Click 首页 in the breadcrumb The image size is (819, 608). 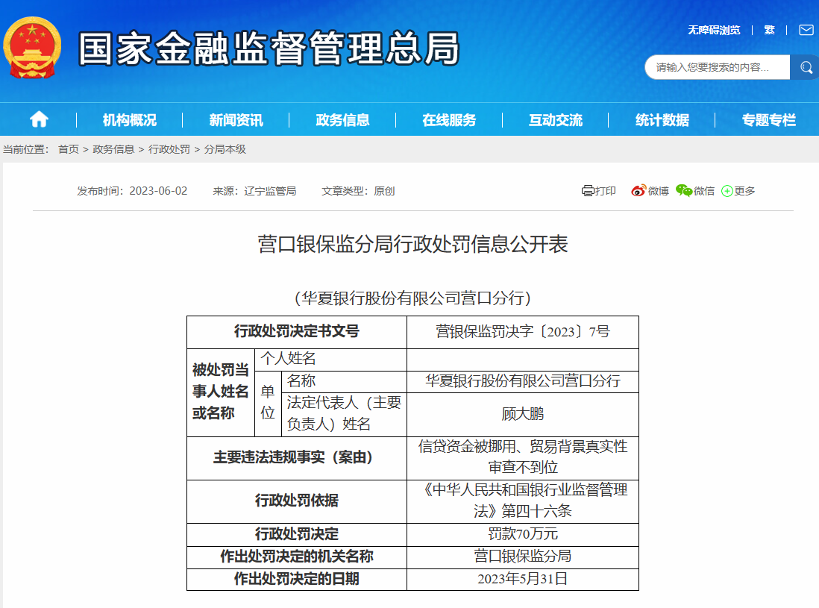click(x=69, y=149)
